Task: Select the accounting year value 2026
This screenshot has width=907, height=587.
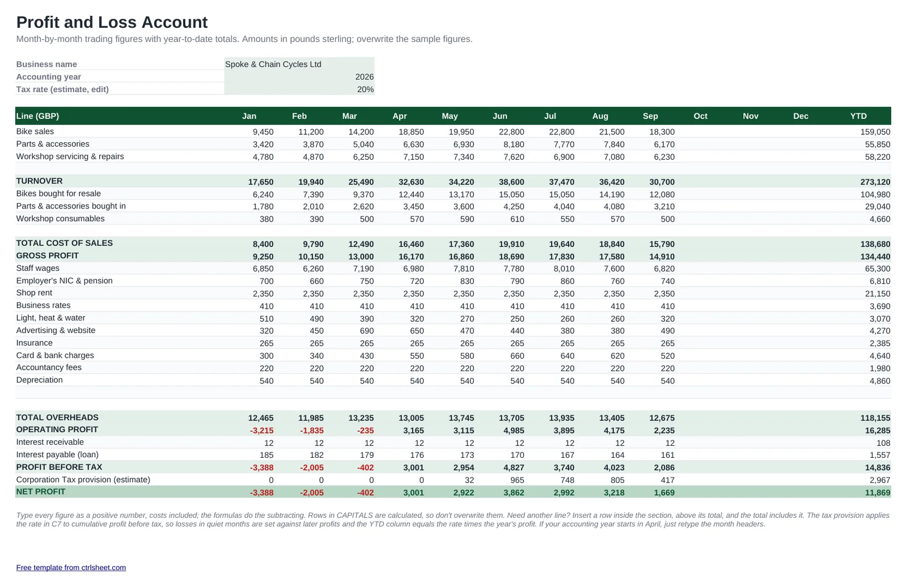Action: coord(299,76)
